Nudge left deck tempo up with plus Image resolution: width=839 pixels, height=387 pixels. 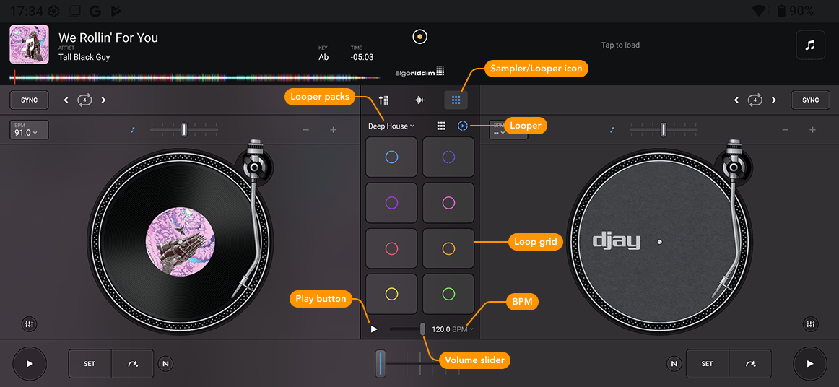[x=333, y=129]
